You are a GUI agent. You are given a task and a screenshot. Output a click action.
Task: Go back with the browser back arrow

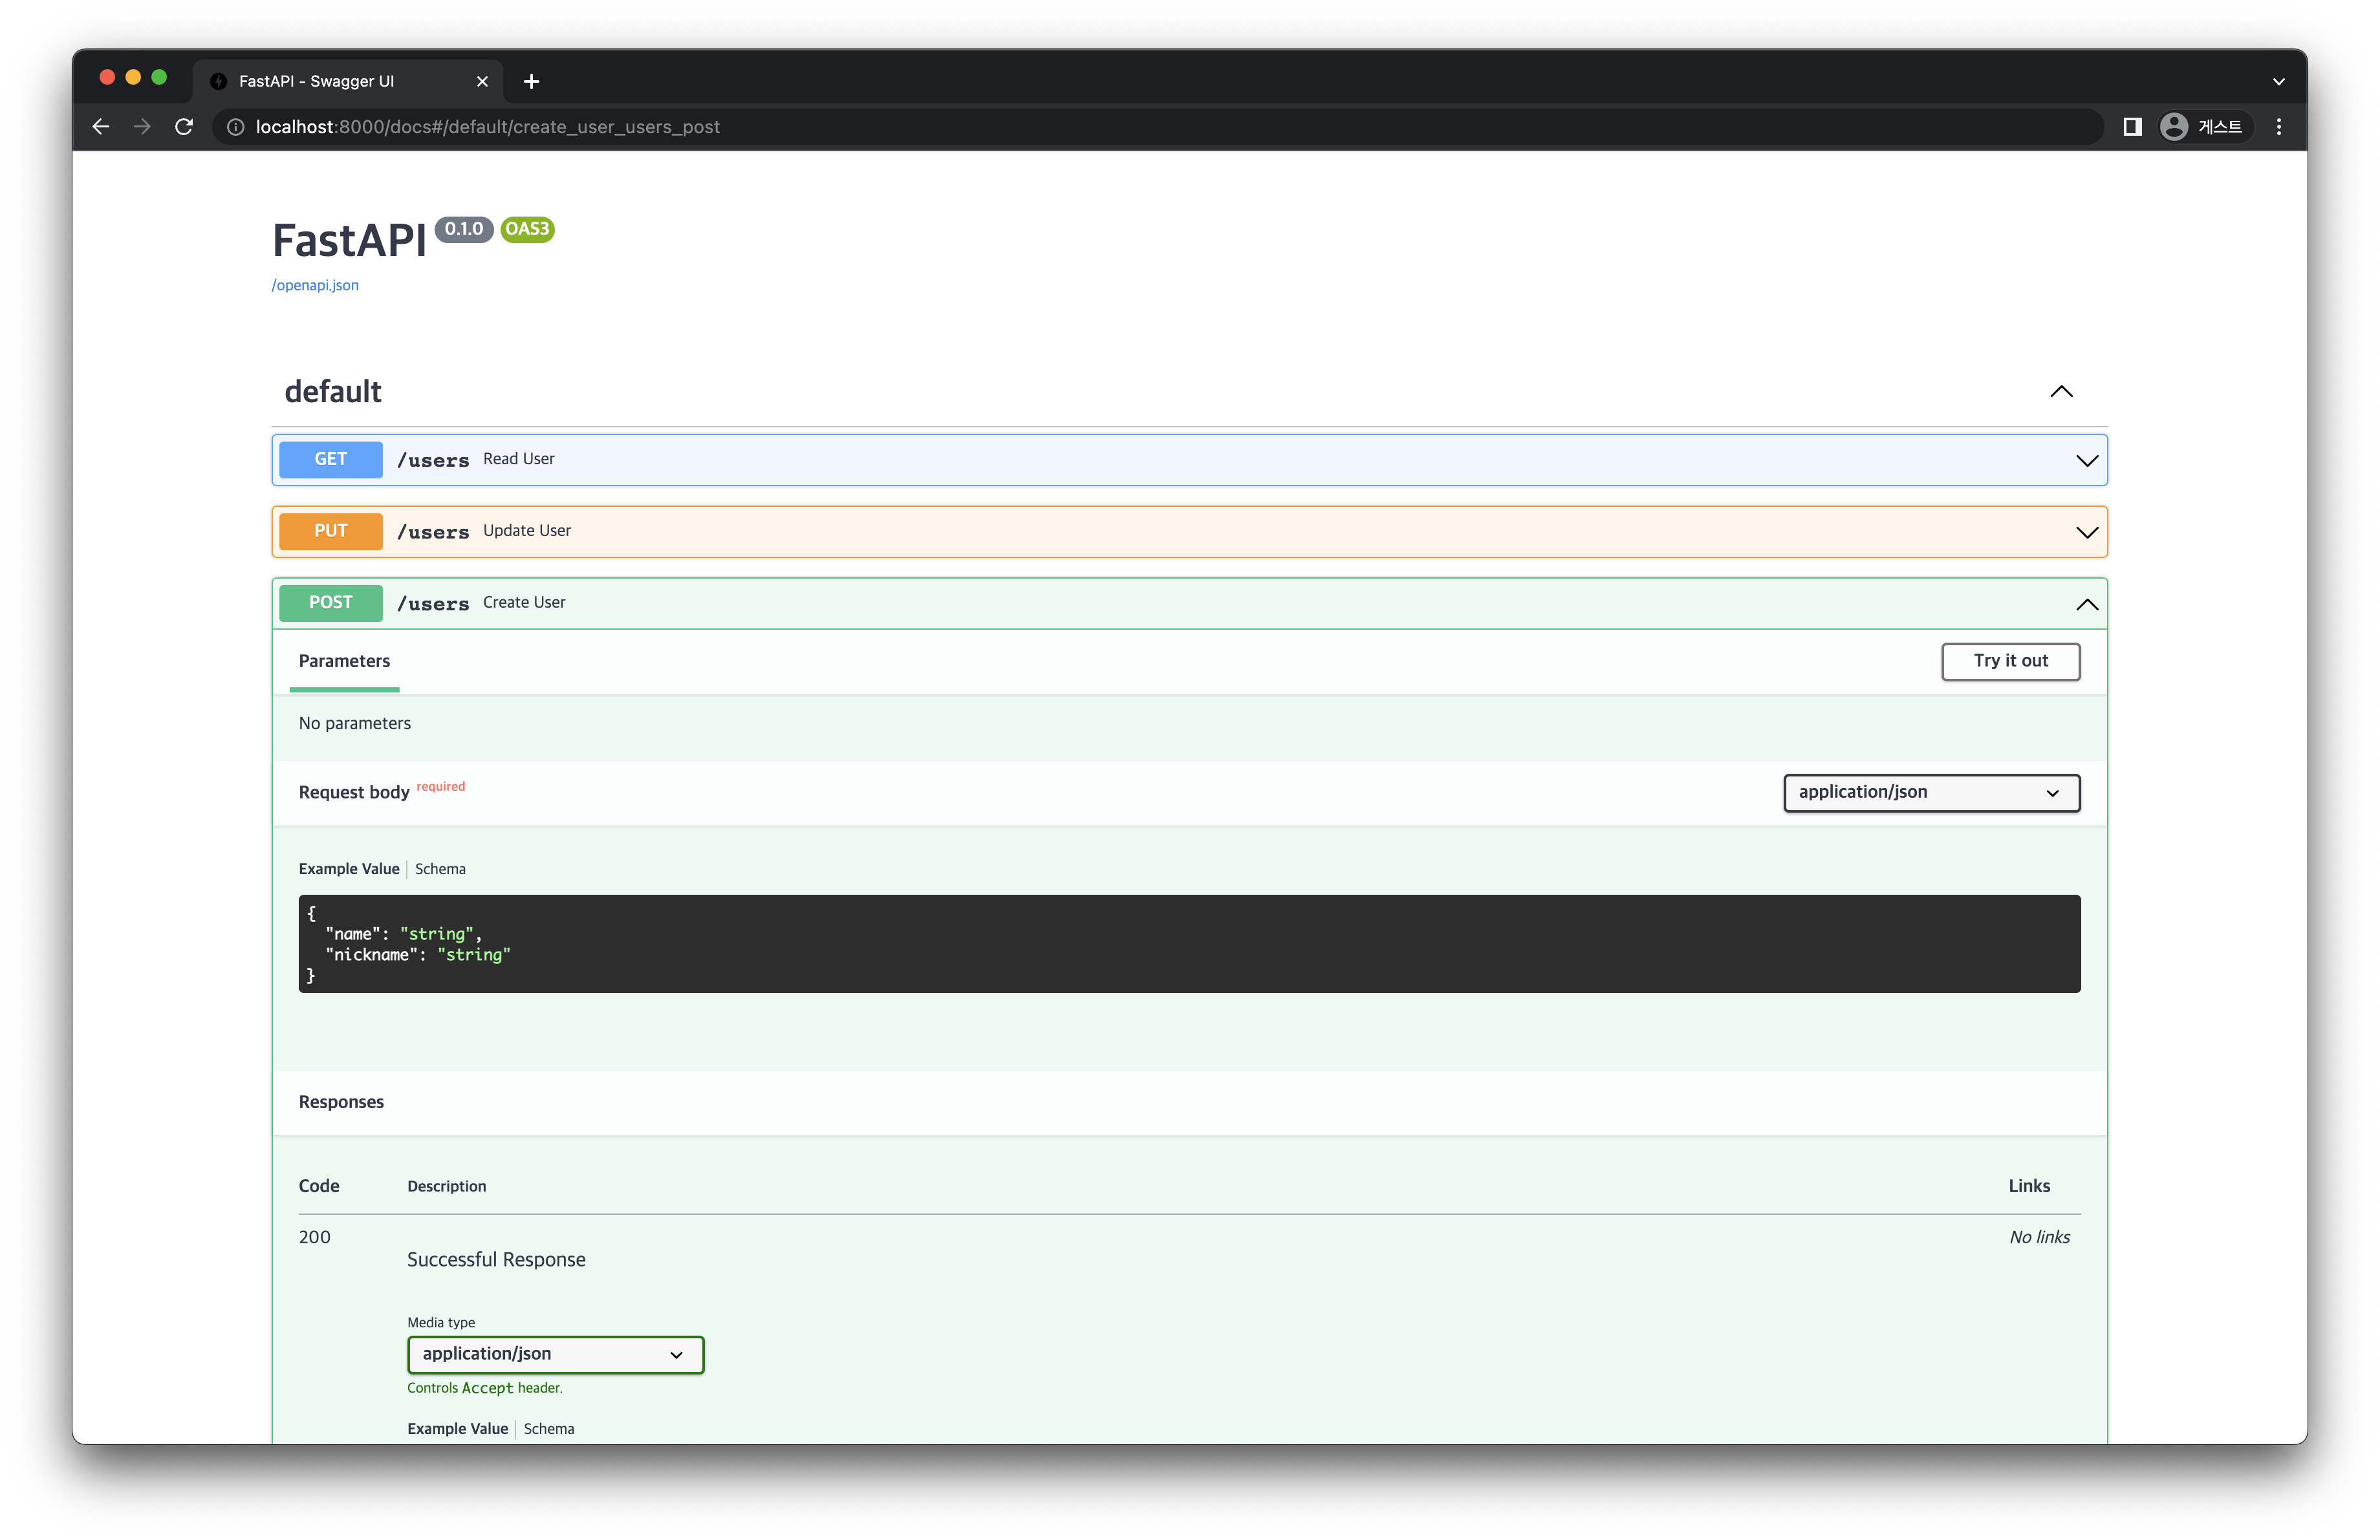click(x=101, y=127)
